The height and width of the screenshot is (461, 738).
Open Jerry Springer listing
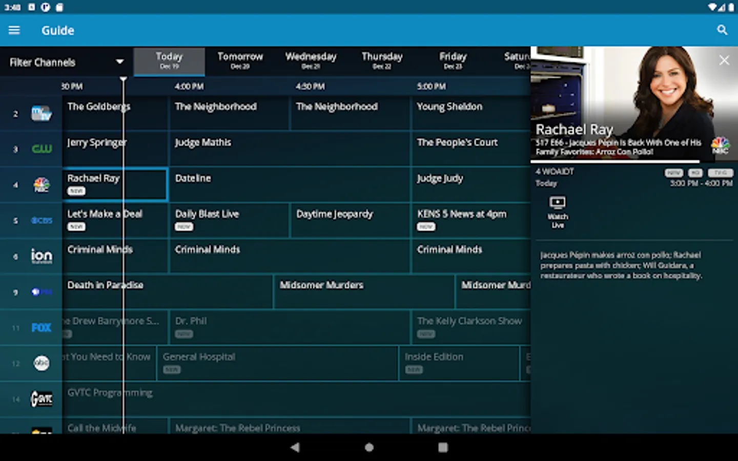[x=115, y=149]
